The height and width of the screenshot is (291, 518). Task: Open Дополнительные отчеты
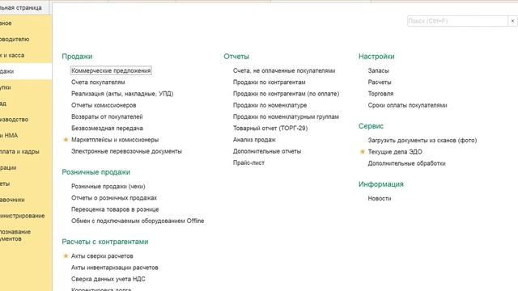pos(267,151)
